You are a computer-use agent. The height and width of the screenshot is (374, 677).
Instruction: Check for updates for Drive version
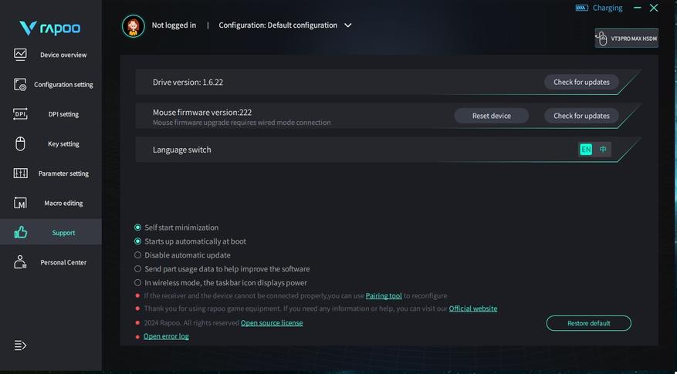tap(581, 82)
